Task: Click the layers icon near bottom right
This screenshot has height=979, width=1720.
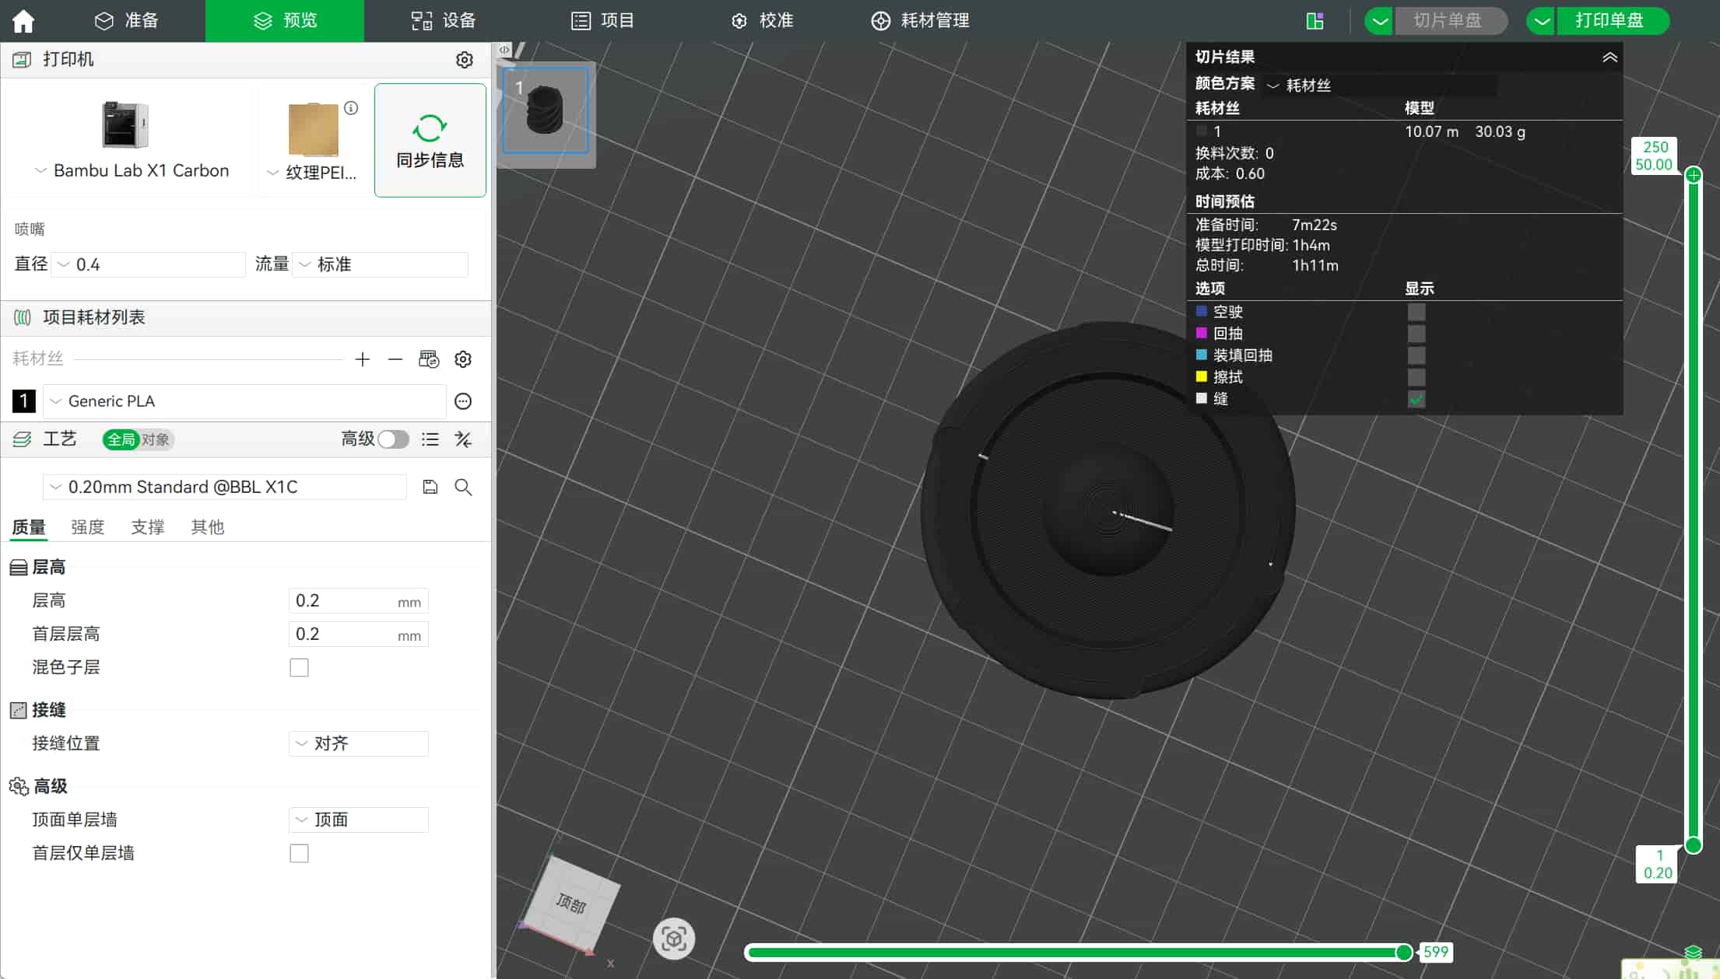Action: coord(1694,953)
